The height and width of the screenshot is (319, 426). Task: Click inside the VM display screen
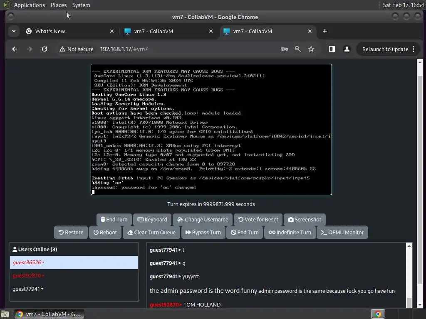[211, 130]
